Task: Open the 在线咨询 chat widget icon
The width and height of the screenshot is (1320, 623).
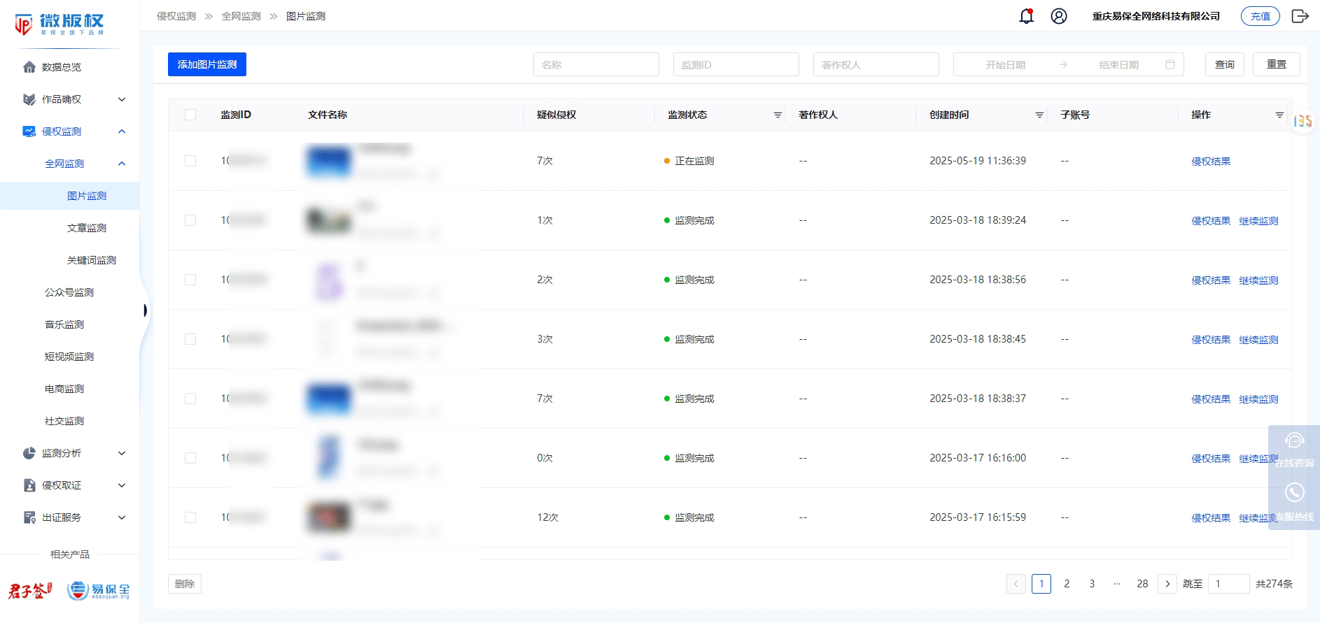Action: (1294, 441)
